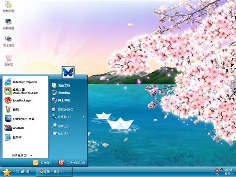Viewport: 236px width, 177px height.
Task: Open the 网上邻居 desktop icon
Action: (8, 41)
